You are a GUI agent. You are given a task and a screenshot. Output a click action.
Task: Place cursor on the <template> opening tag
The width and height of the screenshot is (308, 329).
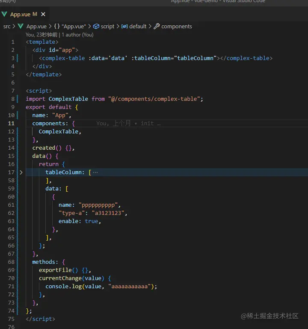(x=42, y=42)
